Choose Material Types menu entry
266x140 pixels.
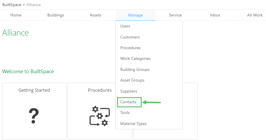tap(133, 124)
